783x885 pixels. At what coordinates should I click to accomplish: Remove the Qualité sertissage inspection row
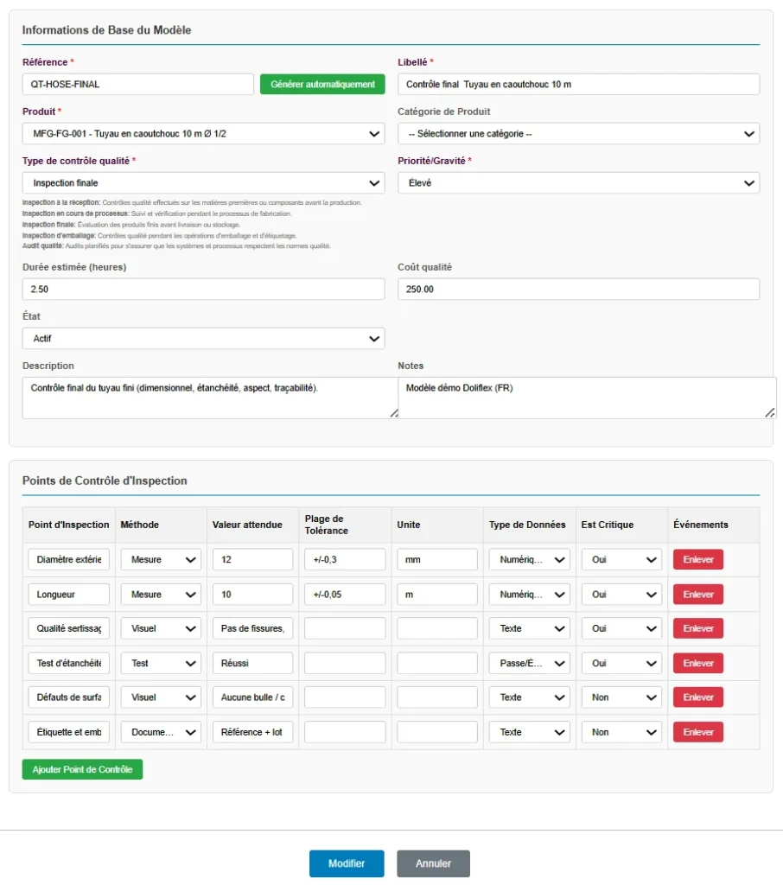coord(697,628)
